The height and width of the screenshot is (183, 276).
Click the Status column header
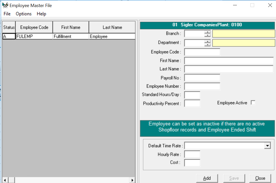(9, 27)
